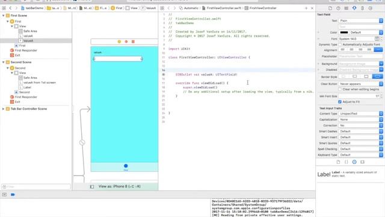Image resolution: width=385 pixels, height=217 pixels.
Task: Open Clear Button dropdown
Action: click(x=361, y=84)
